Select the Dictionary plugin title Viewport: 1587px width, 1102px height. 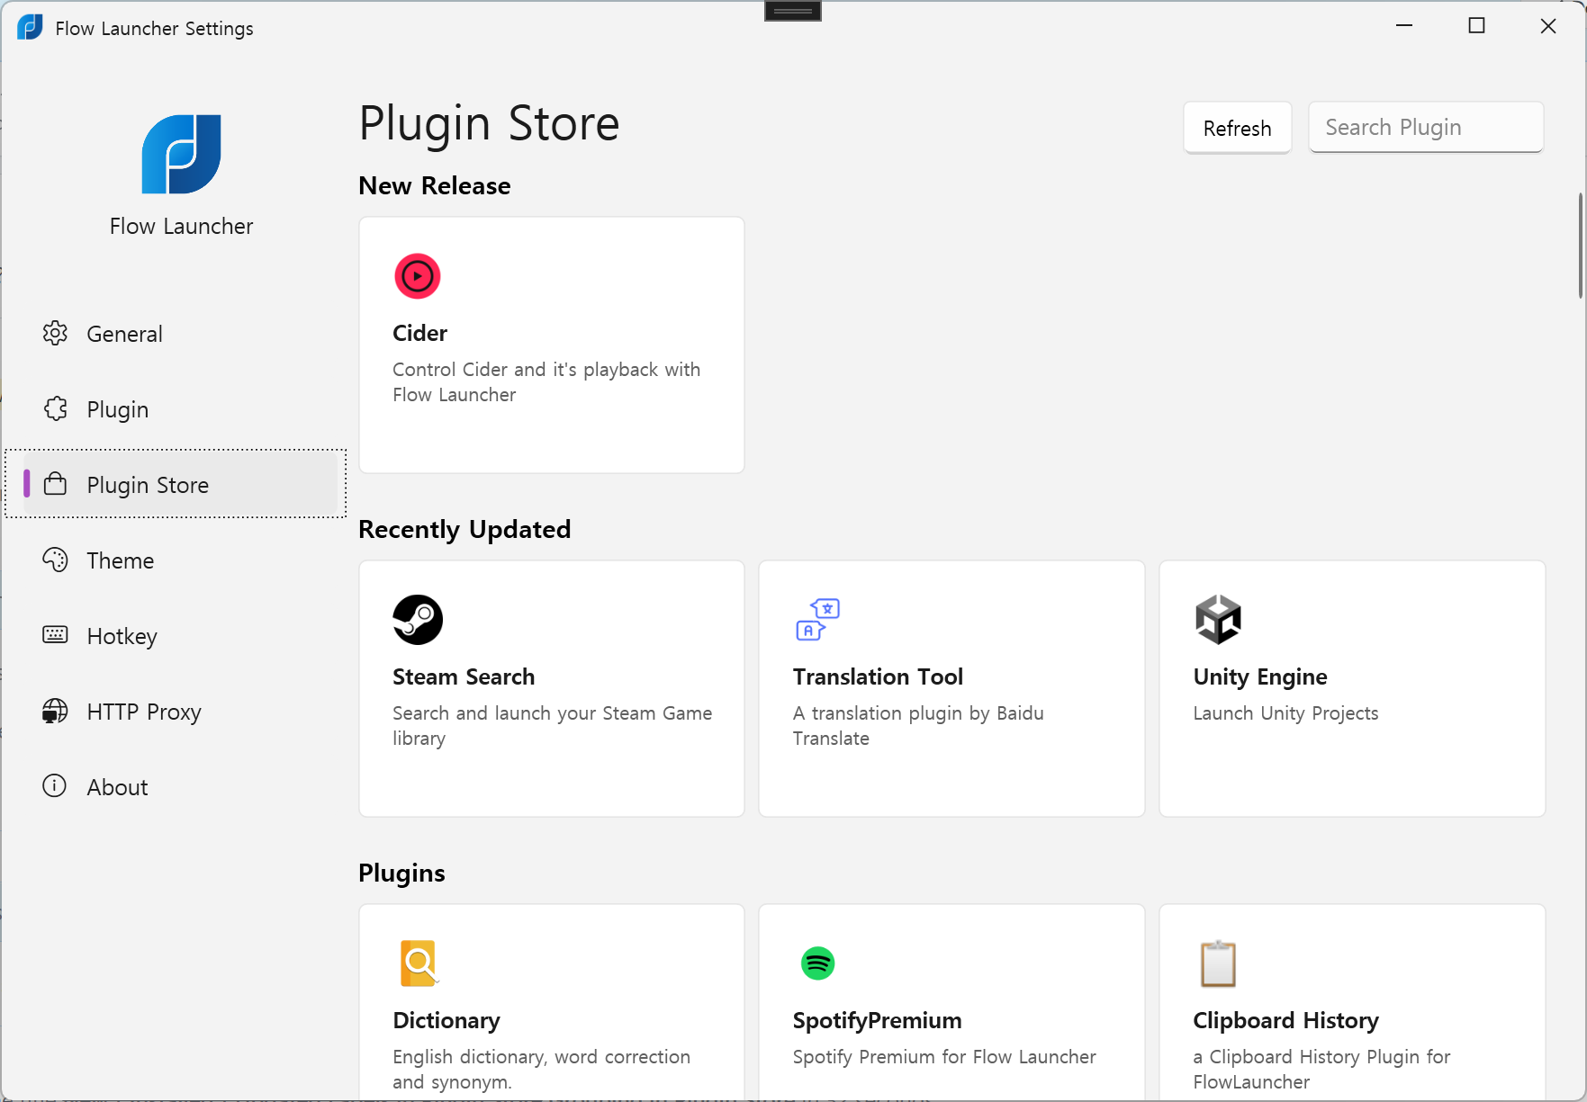pyautogui.click(x=446, y=1021)
